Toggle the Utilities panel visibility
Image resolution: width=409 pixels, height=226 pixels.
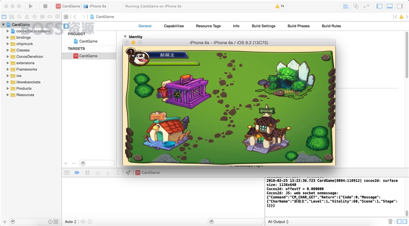pyautogui.click(x=400, y=6)
